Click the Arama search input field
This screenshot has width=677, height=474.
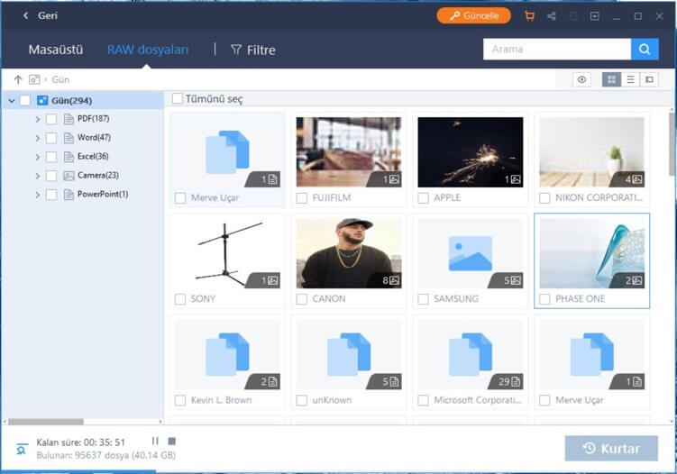coord(555,50)
